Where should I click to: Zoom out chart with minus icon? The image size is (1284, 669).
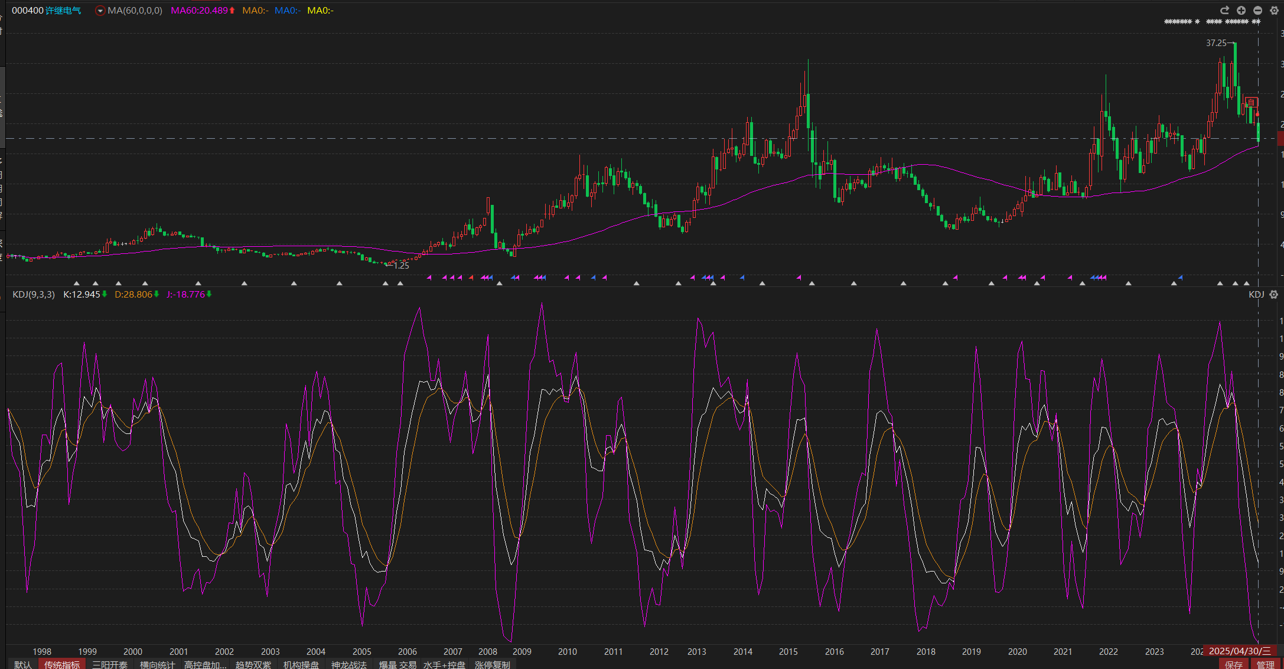(x=1258, y=10)
